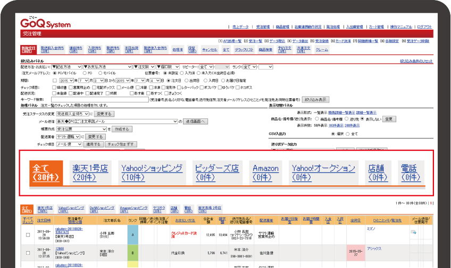Open the 受注ステータスの変更 dropdown
The image size is (451, 268).
(72, 114)
